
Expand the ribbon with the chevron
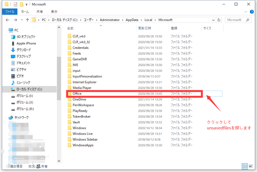[x=246, y=12]
